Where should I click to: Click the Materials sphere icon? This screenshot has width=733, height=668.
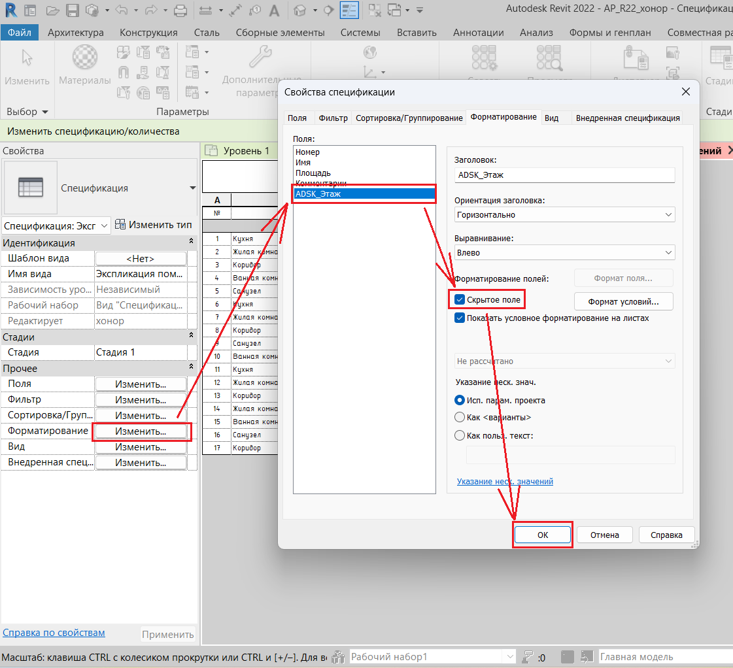(x=84, y=57)
